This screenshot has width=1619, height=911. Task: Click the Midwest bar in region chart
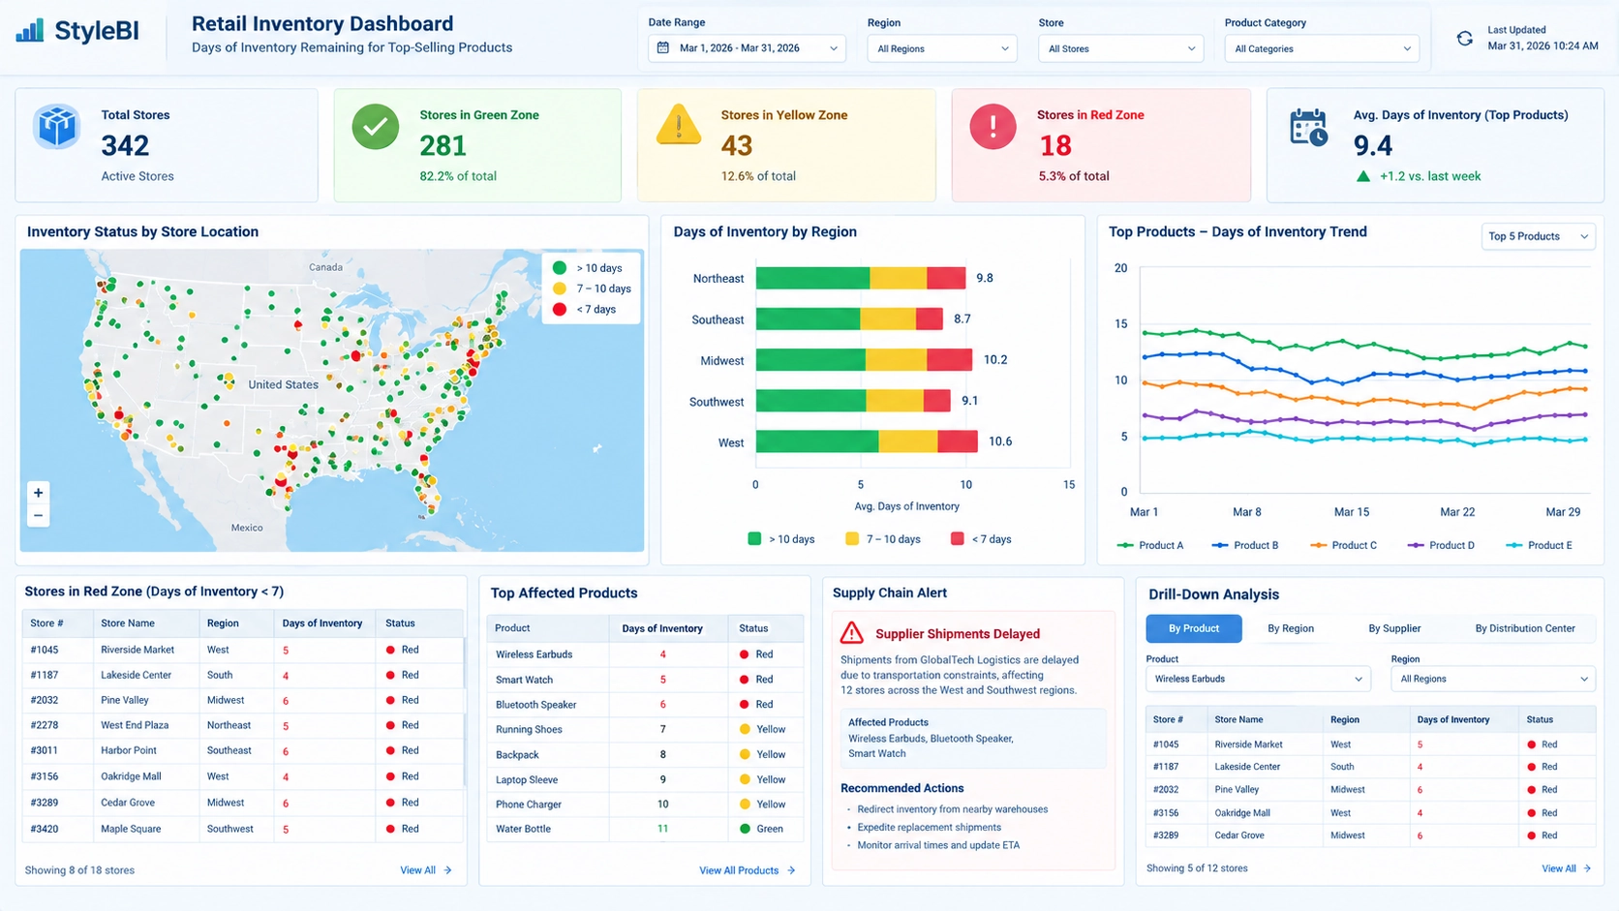pyautogui.click(x=864, y=360)
